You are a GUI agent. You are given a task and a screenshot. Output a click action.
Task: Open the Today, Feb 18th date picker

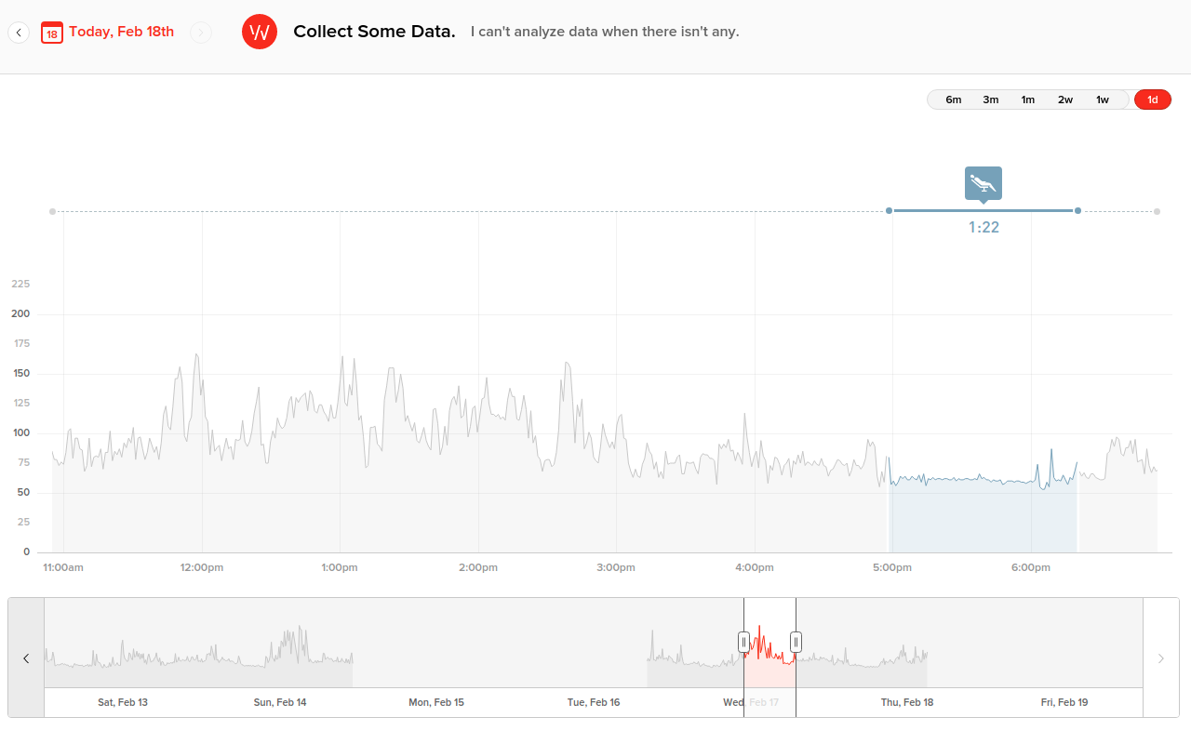121,32
